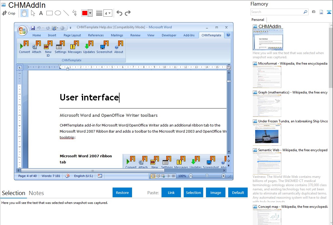Screen dimensions: 333x225
Task: Switch to Outline view
Action: tap(168, 176)
